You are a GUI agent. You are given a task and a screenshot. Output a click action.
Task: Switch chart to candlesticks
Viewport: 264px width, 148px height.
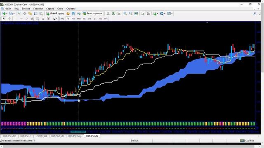[x=113, y=14]
